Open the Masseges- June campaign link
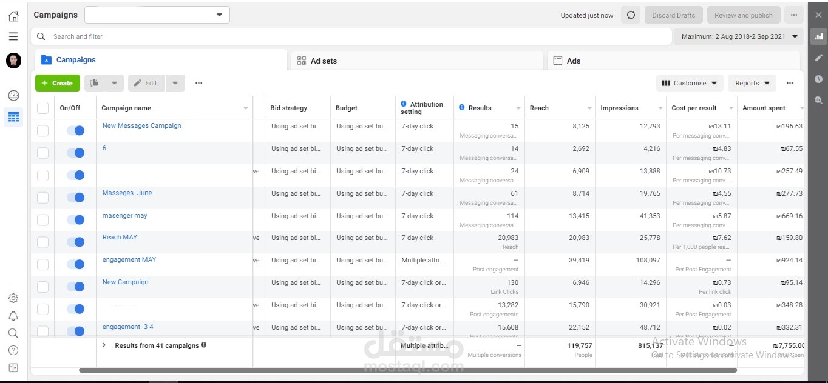The image size is (828, 383). click(127, 193)
